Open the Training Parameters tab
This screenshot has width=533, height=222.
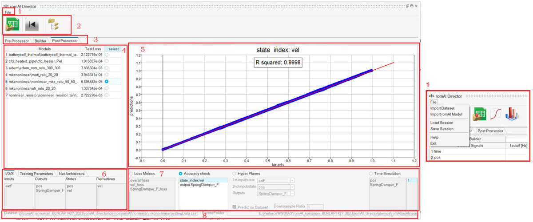(x=36, y=174)
